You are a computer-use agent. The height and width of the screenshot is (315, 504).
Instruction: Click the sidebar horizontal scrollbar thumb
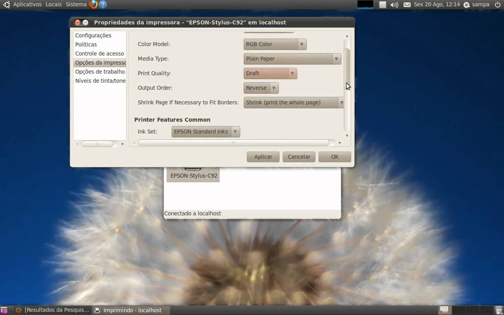click(x=97, y=143)
